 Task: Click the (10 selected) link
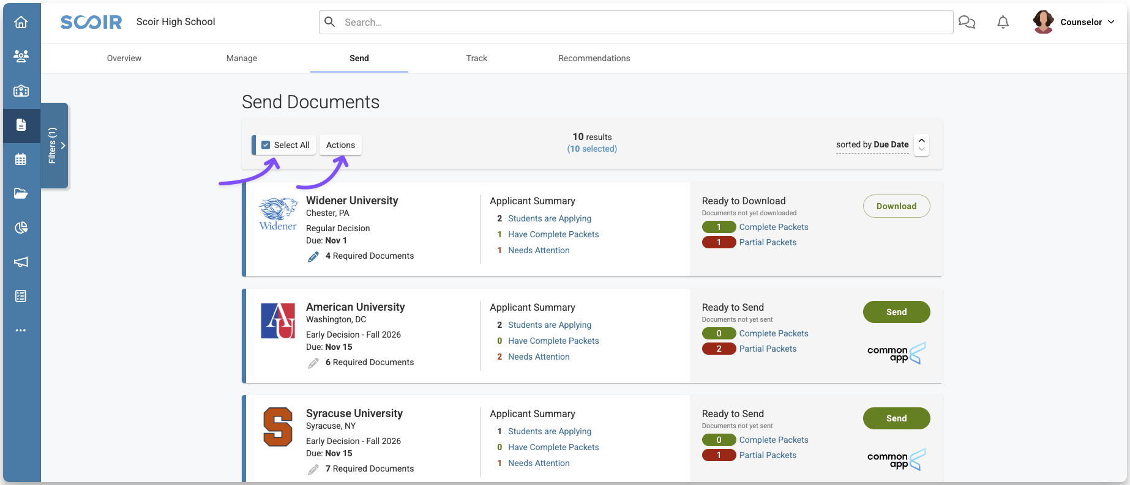click(x=592, y=149)
